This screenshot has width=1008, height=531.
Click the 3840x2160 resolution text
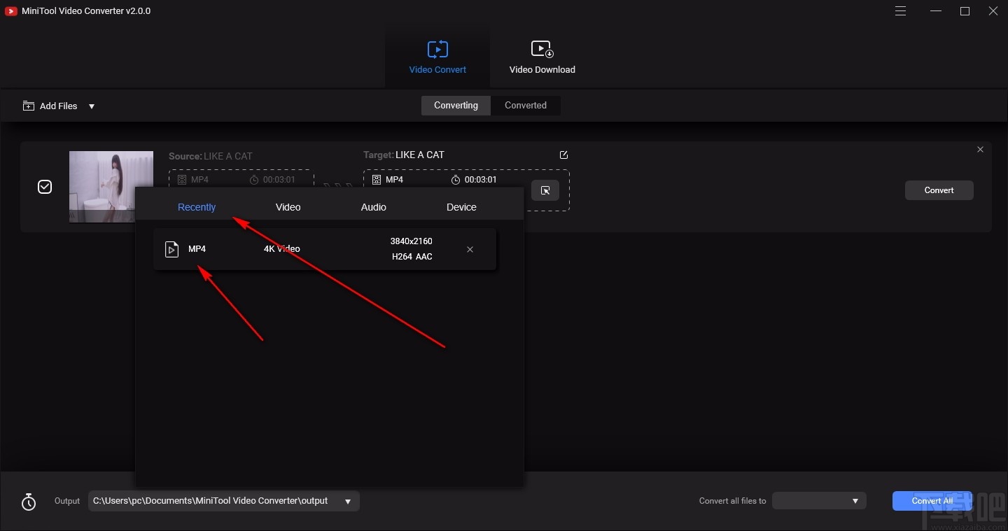[412, 241]
